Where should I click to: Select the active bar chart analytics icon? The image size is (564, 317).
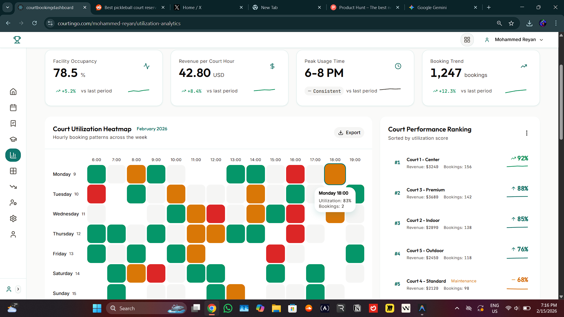(13, 155)
